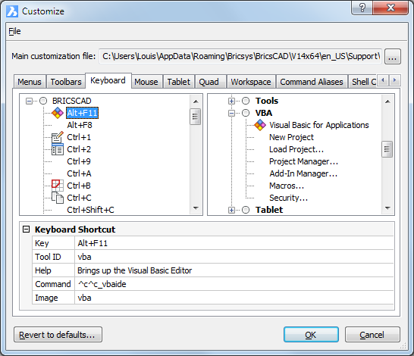The image size is (414, 356).
Task: Select the VBA radio circle
Action: coord(246,113)
